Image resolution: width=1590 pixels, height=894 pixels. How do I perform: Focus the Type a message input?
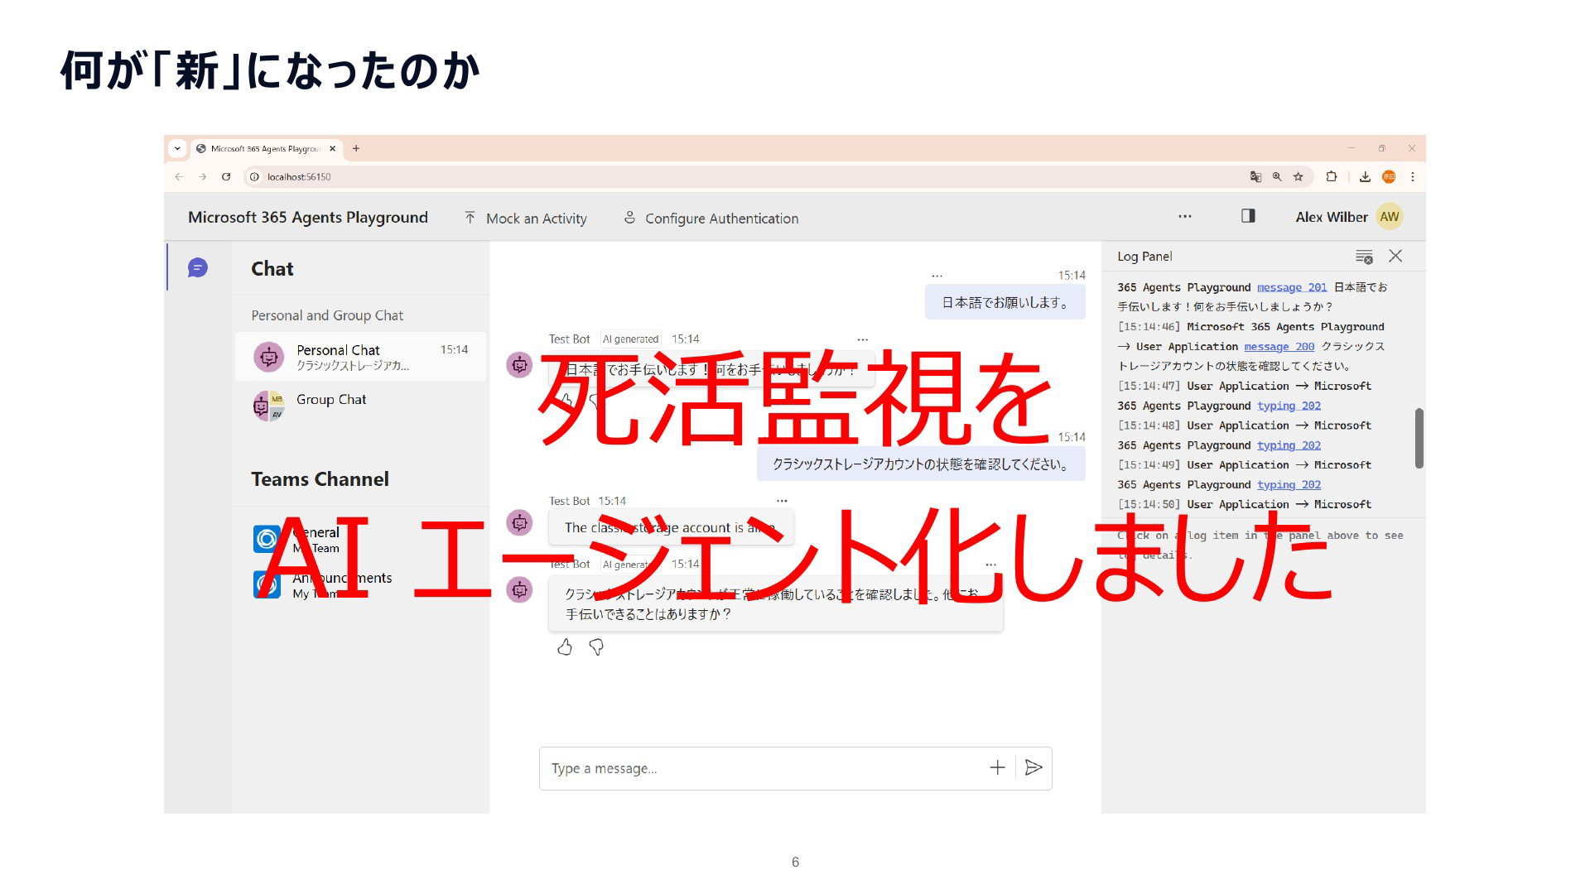[762, 768]
